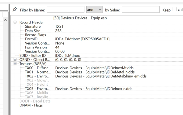Click the 44 form version value
The width and height of the screenshot is (183, 115).
click(x=57, y=47)
